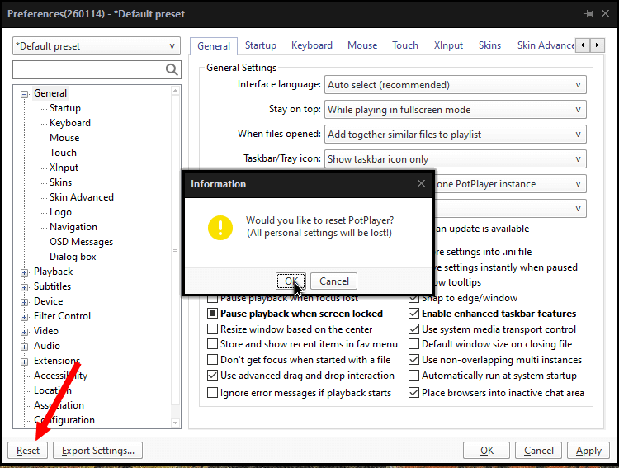Image resolution: width=619 pixels, height=468 pixels.
Task: Click the Export Settings button
Action: [98, 451]
